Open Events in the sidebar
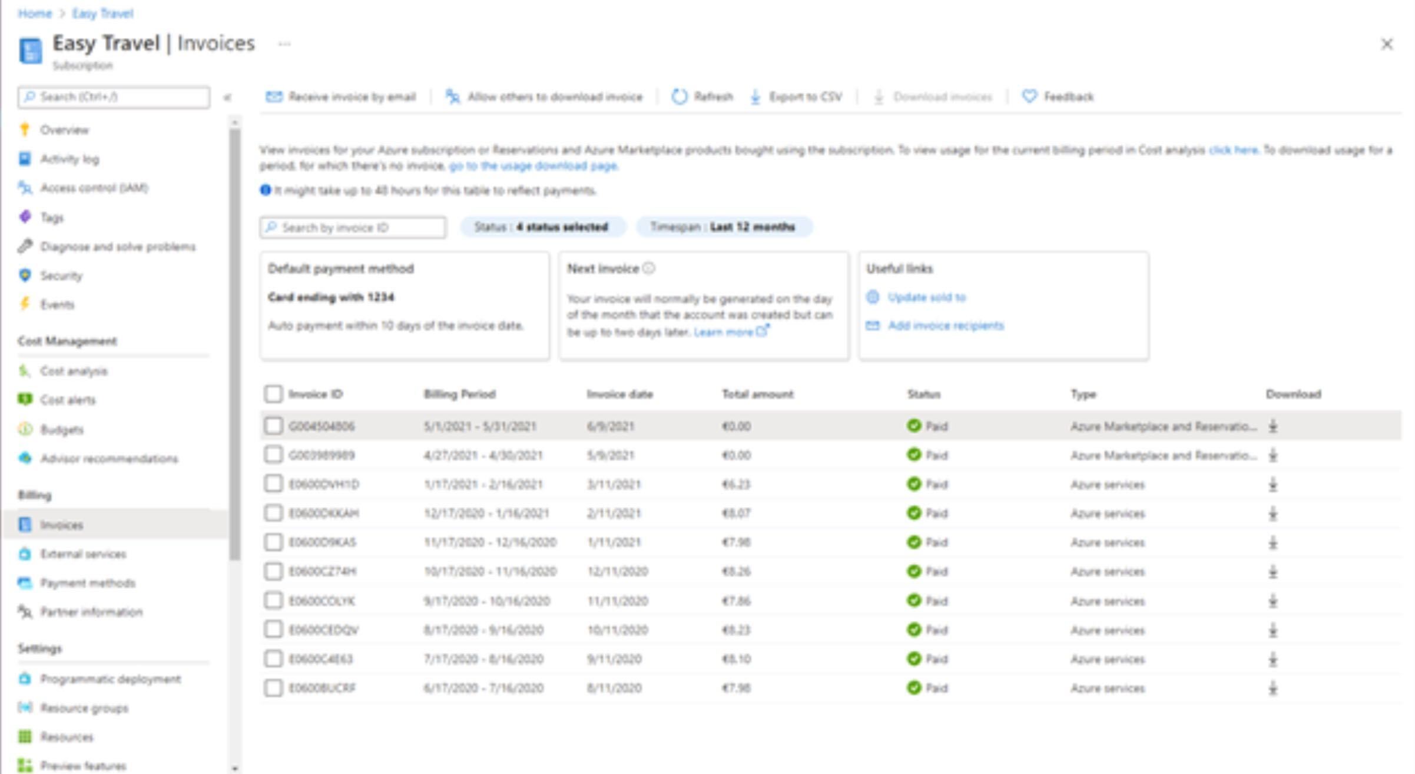The image size is (1415, 774). tap(57, 305)
